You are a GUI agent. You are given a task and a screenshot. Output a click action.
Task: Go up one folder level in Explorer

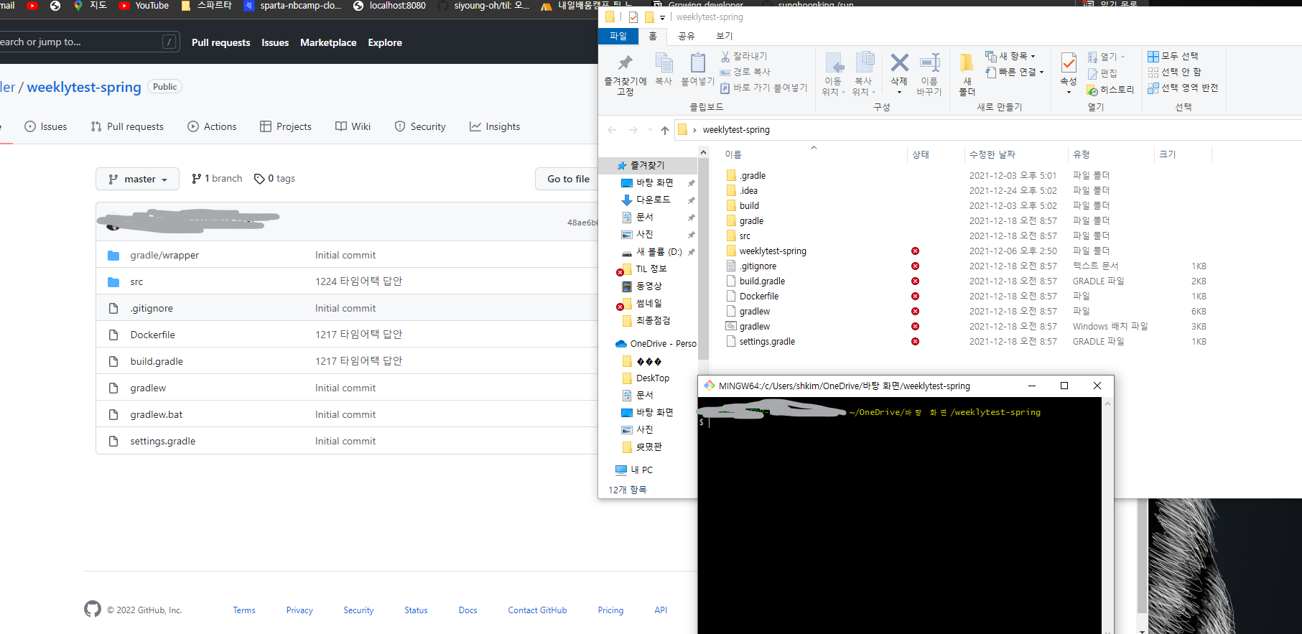click(665, 130)
